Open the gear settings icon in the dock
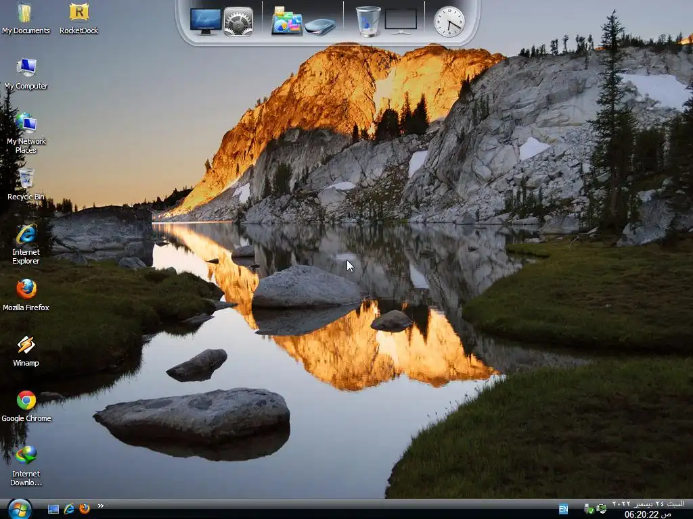 point(238,21)
